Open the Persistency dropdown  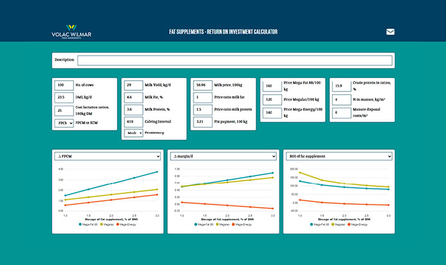click(133, 132)
